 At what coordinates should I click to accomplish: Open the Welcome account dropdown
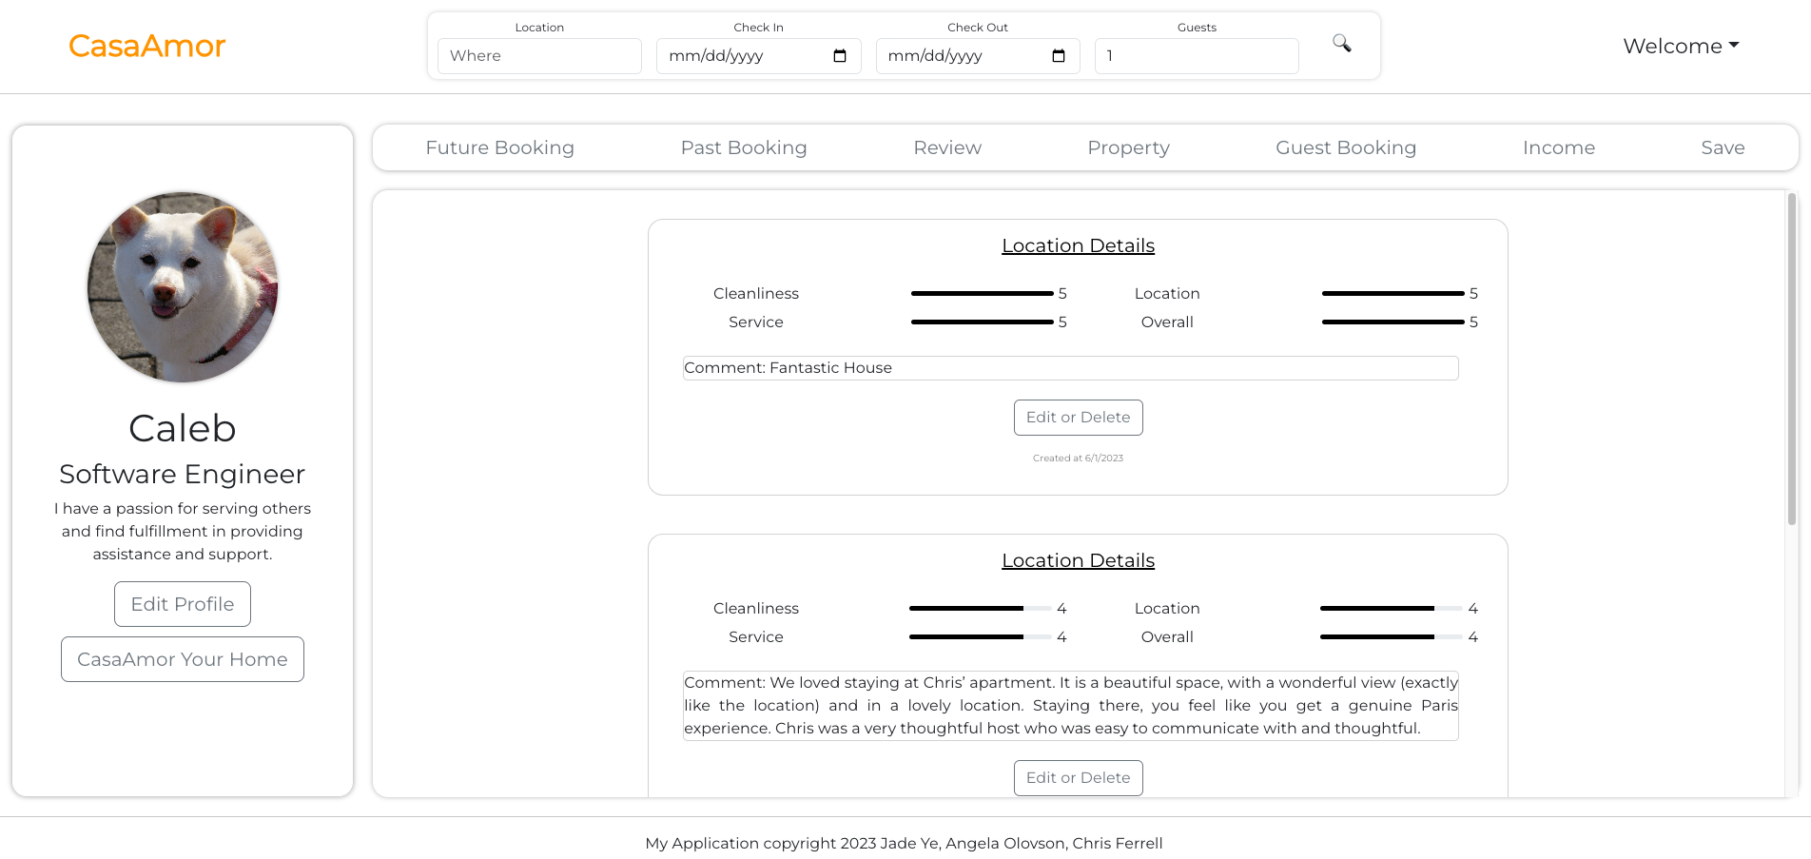(x=1680, y=45)
